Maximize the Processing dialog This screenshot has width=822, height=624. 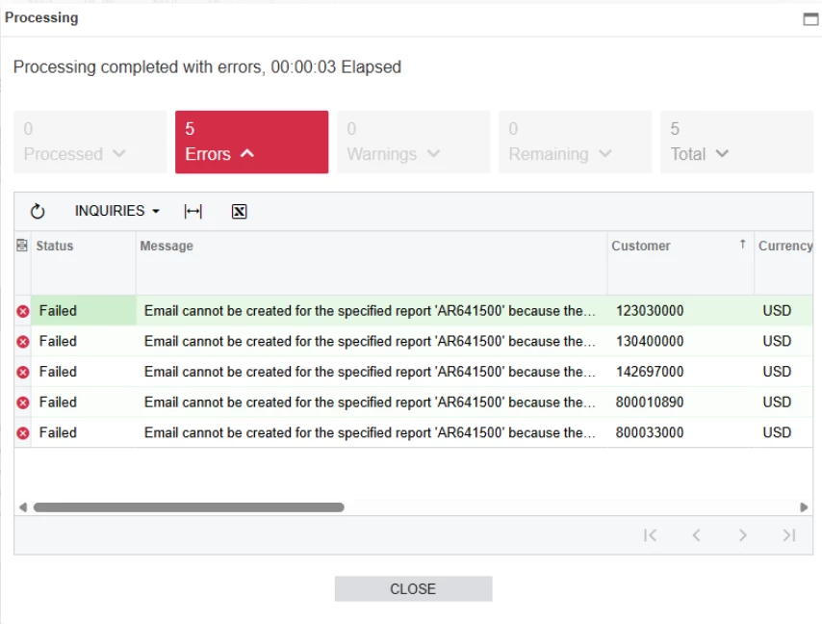[810, 19]
